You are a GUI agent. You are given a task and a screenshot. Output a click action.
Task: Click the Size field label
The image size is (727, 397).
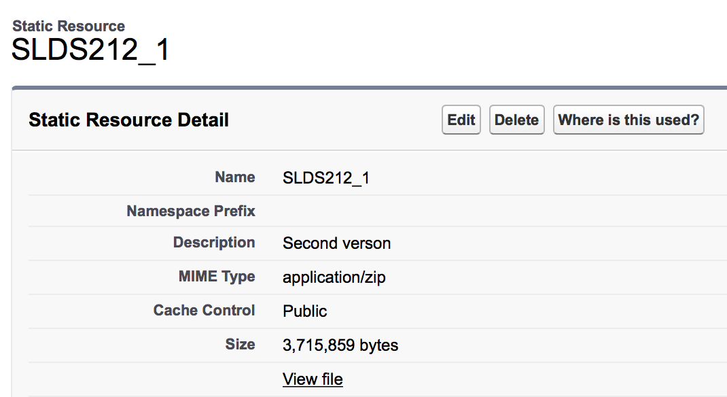(x=241, y=345)
